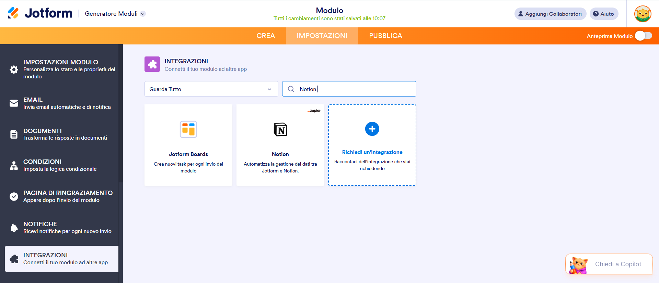Switch to the CREA tab
Image resolution: width=659 pixels, height=283 pixels.
point(266,36)
